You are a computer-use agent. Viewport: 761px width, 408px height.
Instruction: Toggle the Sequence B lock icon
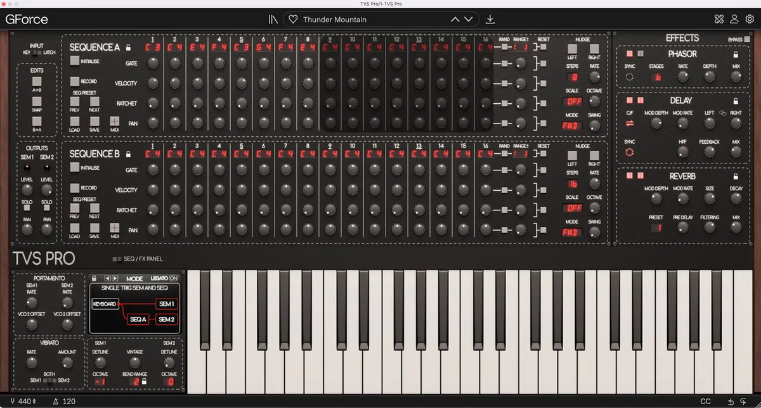(128, 154)
